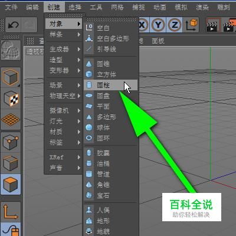The image size is (236, 236).
Task: Select the points mode cube icon
Action: click(11, 142)
